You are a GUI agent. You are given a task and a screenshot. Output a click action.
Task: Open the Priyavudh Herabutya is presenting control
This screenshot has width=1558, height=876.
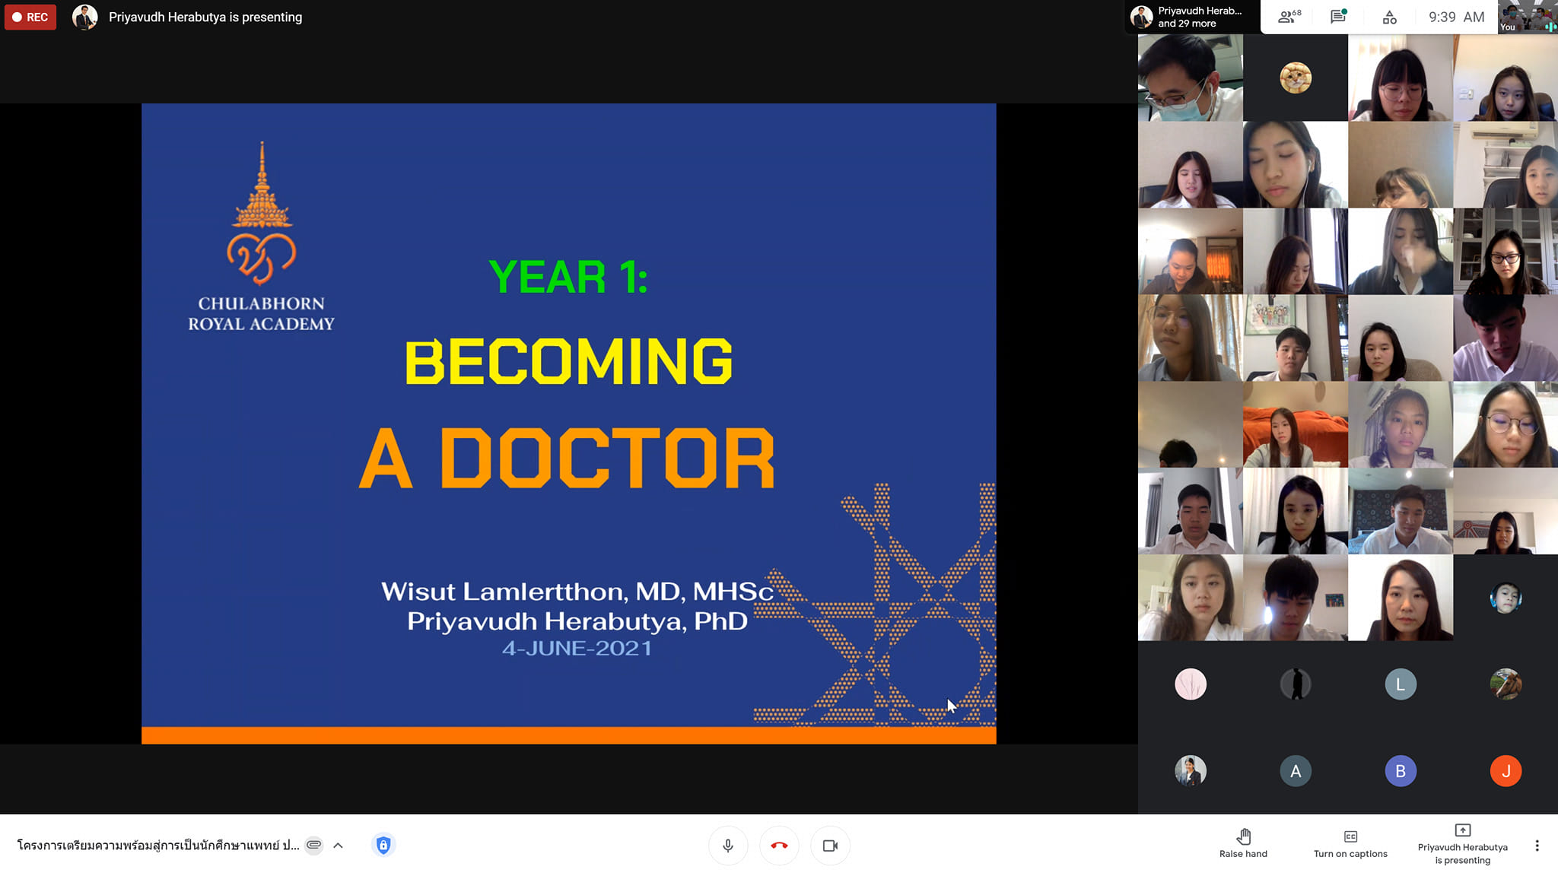pos(1462,844)
